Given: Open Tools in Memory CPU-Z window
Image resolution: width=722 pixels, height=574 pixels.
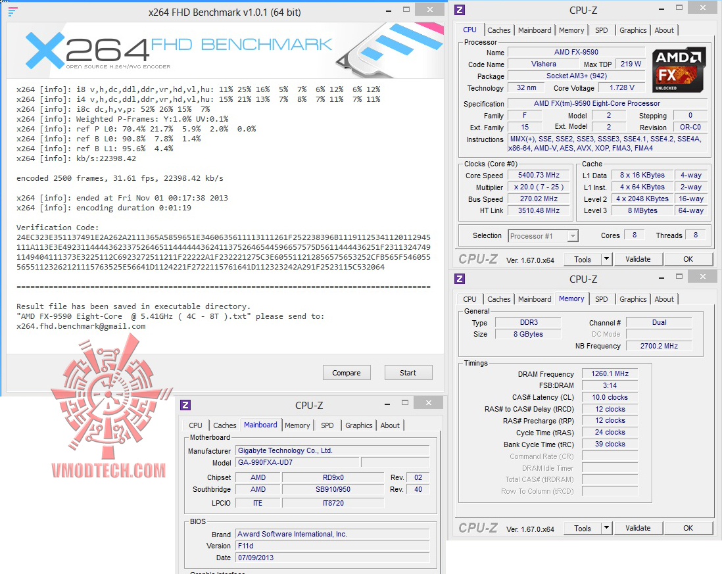Looking at the screenshot, I should tap(583, 529).
